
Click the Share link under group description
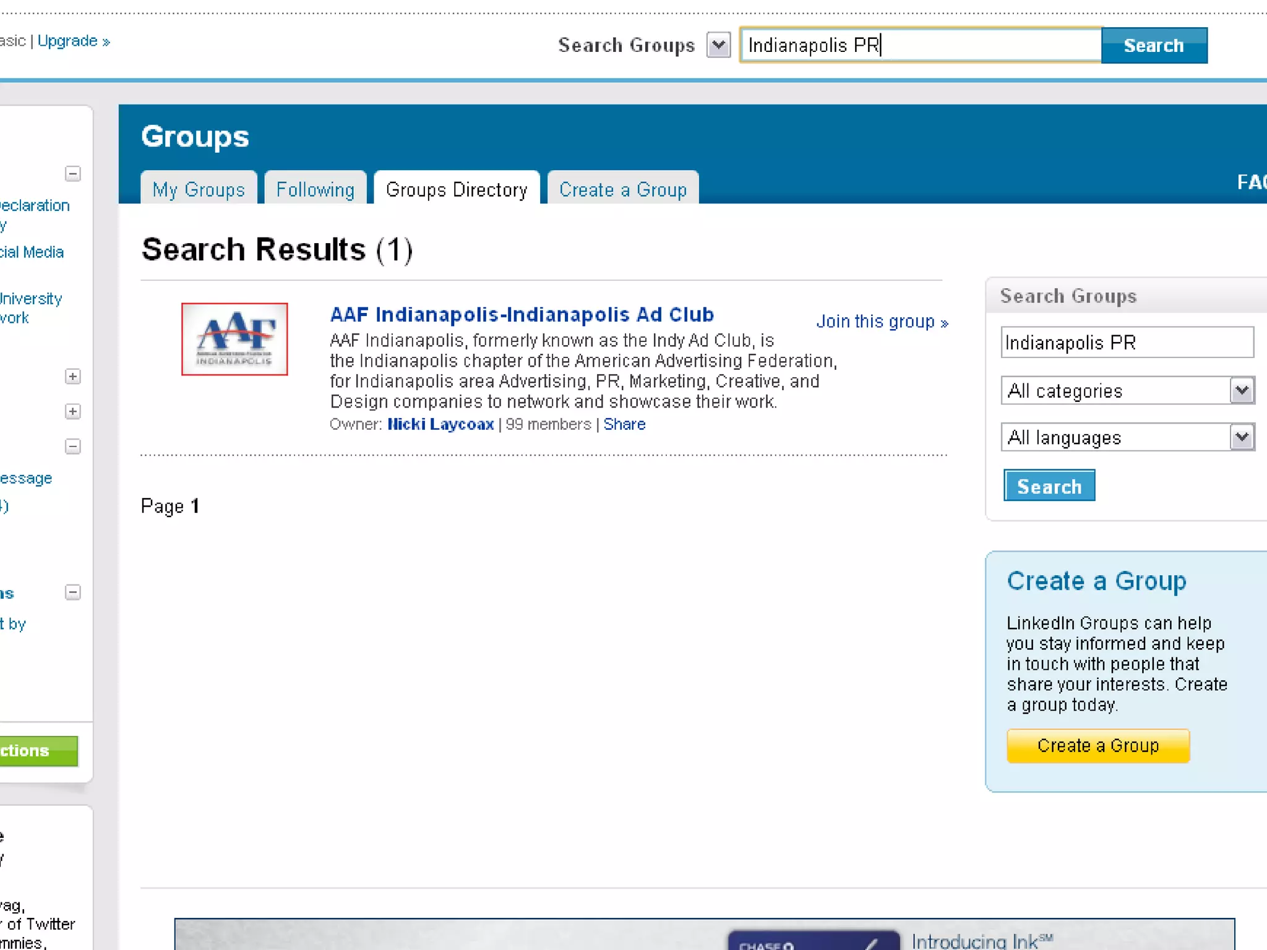pyautogui.click(x=624, y=424)
